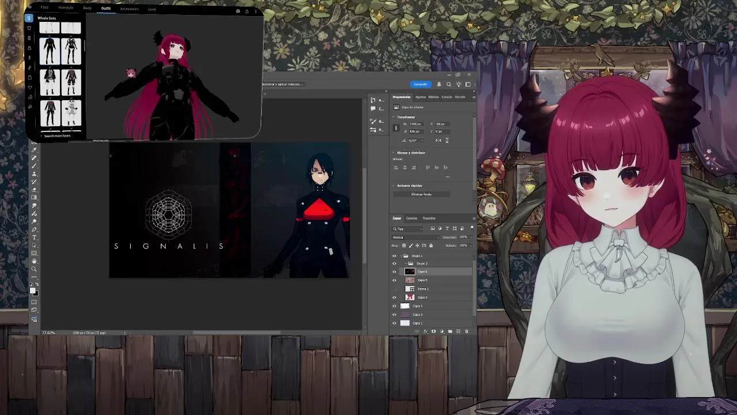
Task: Show more align options ellipsis
Action: coord(447,176)
